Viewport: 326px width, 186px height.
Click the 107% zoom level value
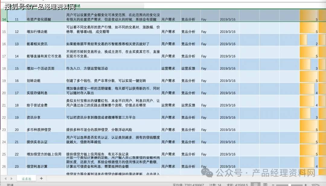point(315,185)
